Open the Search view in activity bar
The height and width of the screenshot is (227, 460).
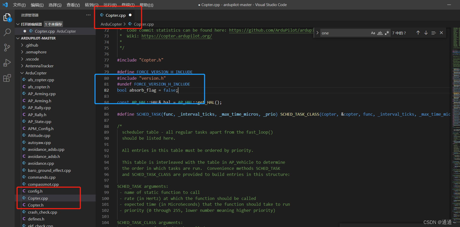click(x=7, y=32)
